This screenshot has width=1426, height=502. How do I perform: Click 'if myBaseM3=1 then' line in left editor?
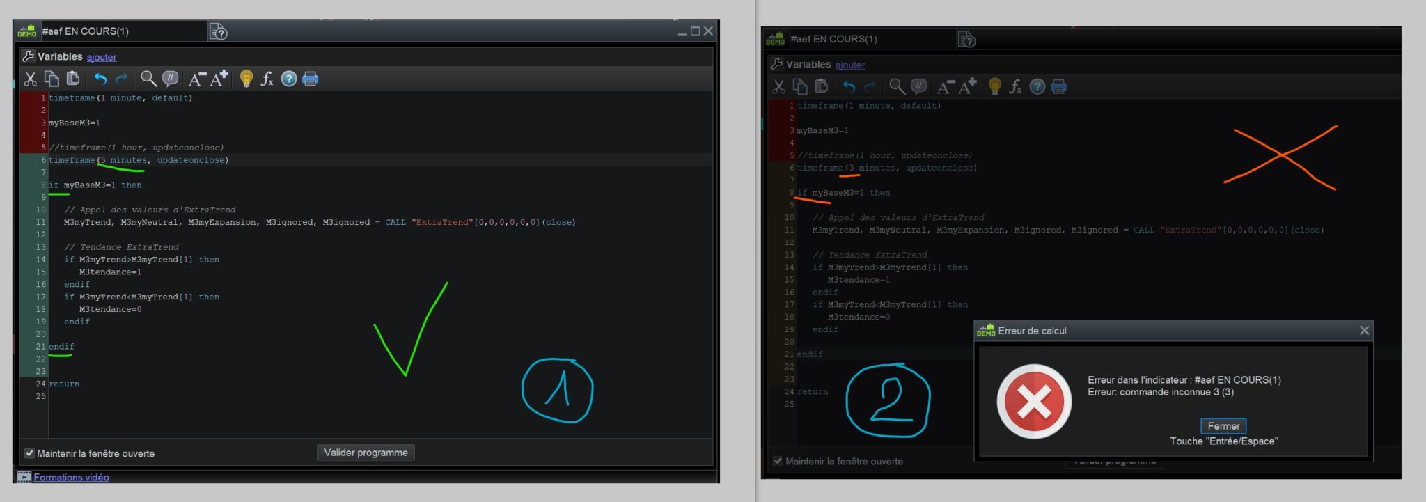pos(95,185)
